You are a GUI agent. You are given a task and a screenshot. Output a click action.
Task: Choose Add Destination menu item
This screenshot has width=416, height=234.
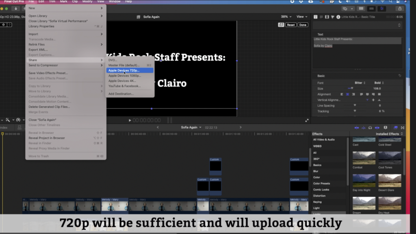click(130, 94)
